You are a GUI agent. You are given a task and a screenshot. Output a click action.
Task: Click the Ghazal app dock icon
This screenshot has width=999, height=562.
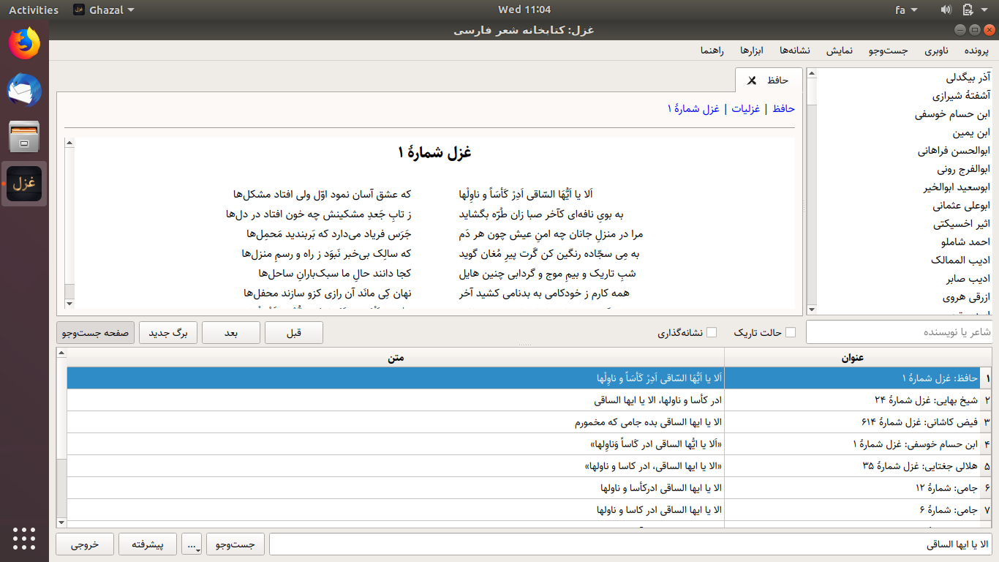pyautogui.click(x=24, y=184)
